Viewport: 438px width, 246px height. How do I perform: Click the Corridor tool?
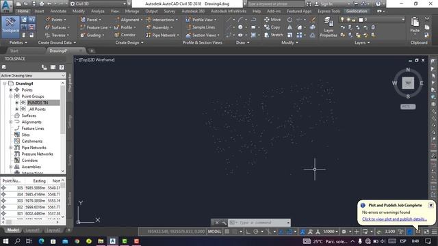pyautogui.click(x=125, y=35)
